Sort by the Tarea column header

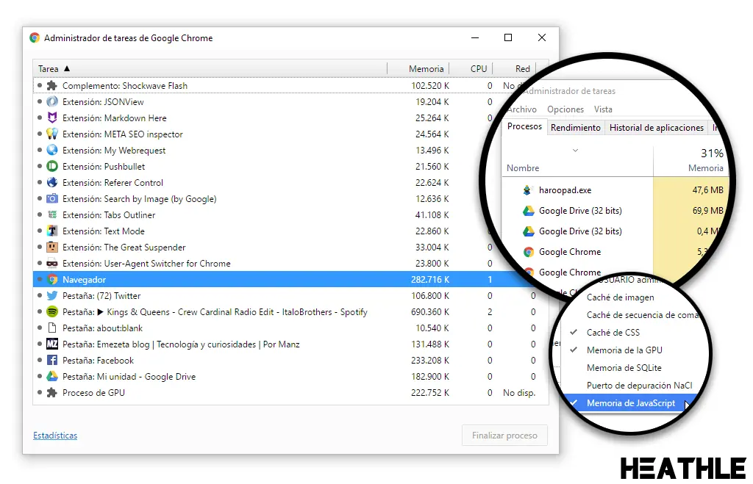coord(210,68)
